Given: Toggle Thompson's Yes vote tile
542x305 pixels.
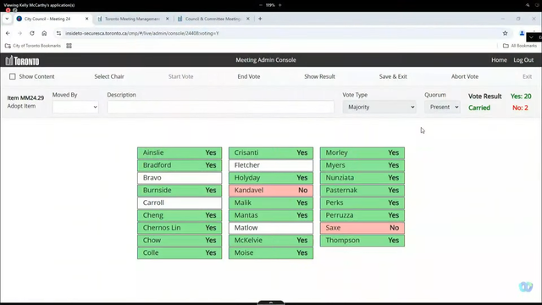Looking at the screenshot, I should [362, 240].
